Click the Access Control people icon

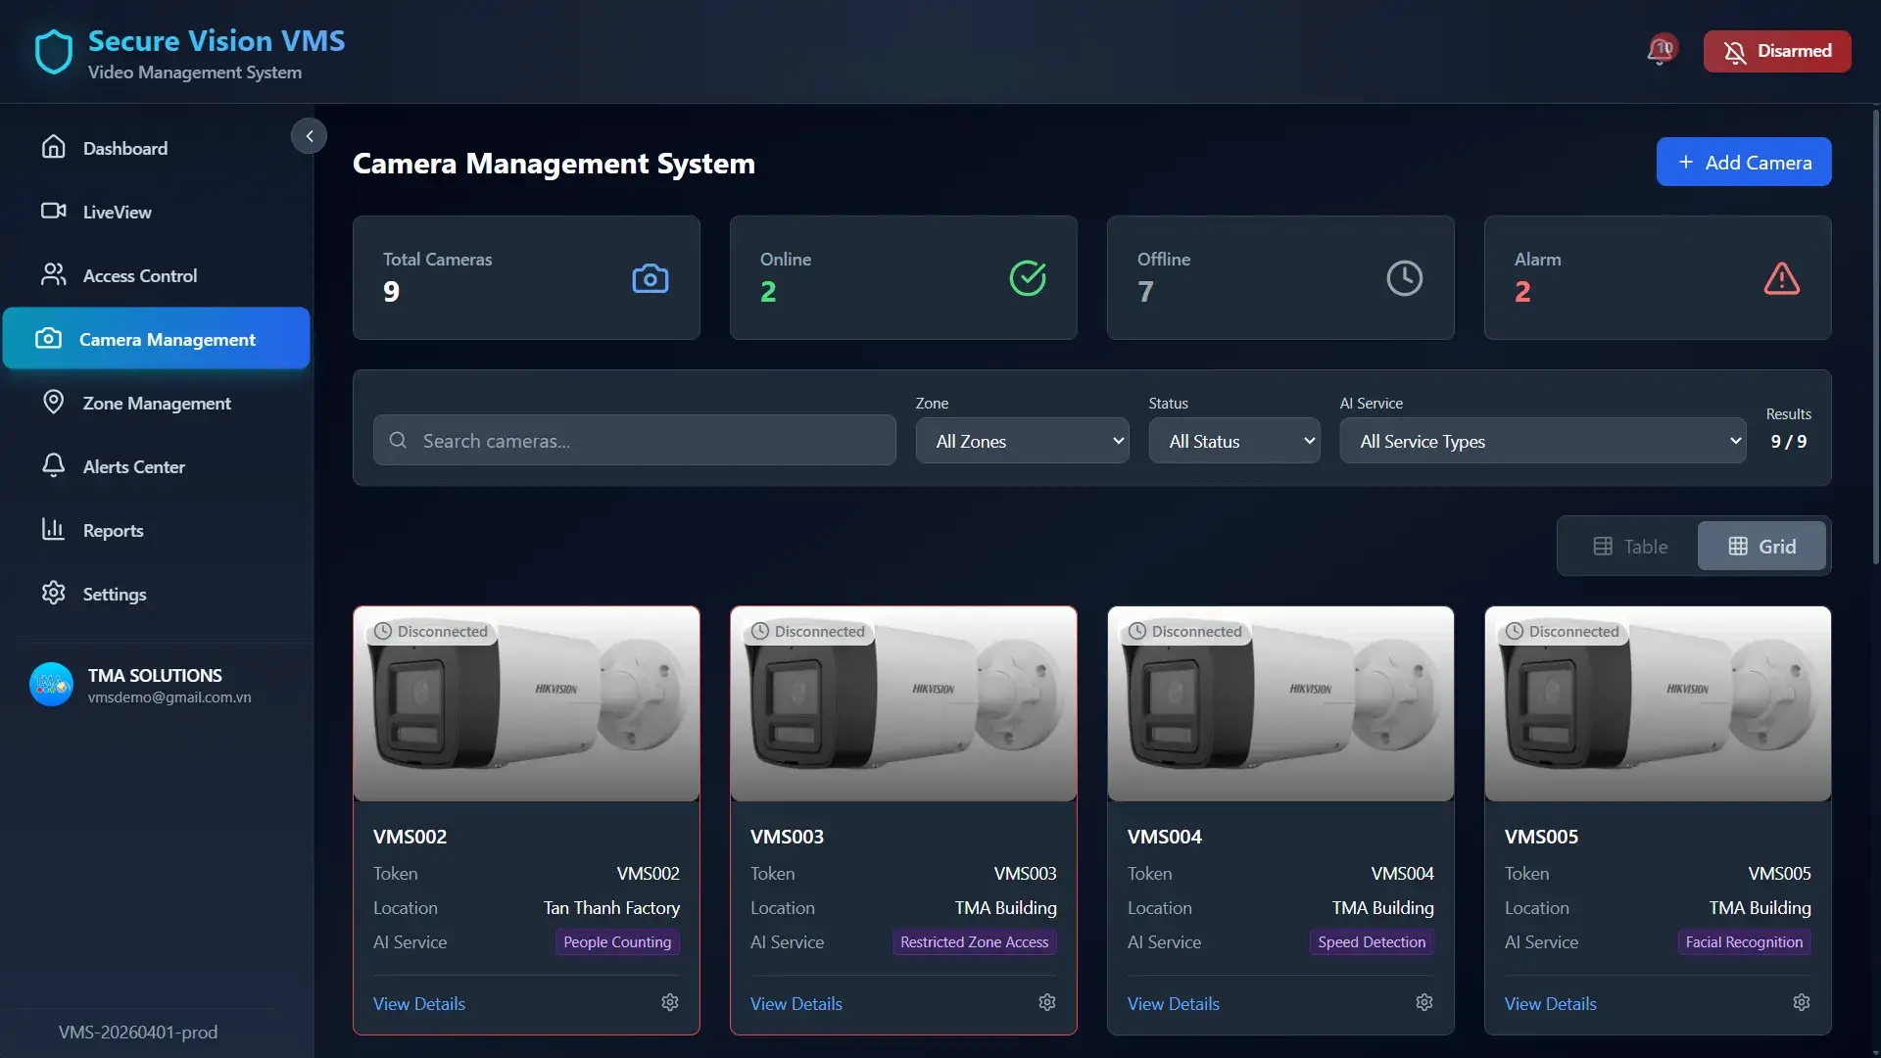tap(54, 274)
